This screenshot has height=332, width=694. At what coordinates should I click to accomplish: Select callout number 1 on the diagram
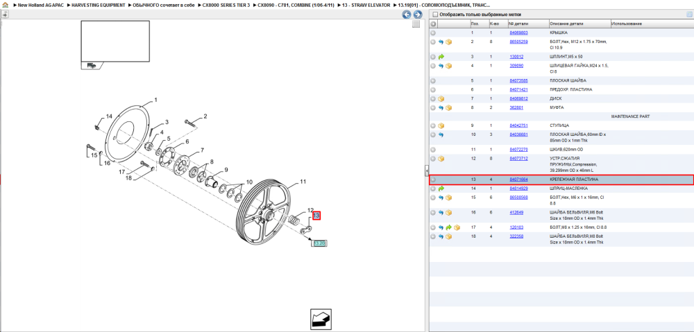(155, 100)
